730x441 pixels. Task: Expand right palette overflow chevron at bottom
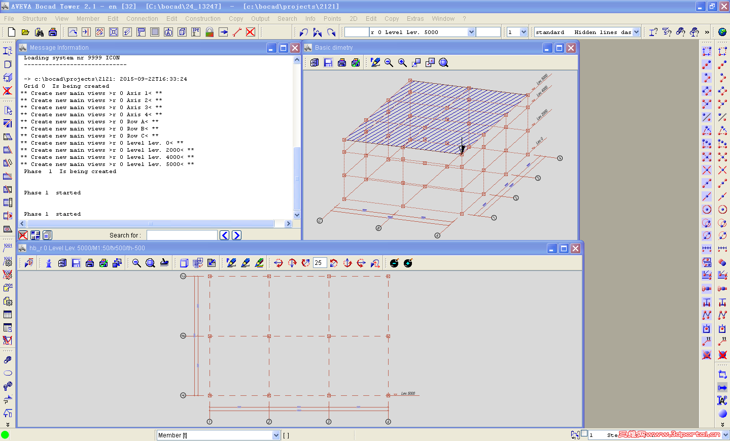coord(722,425)
